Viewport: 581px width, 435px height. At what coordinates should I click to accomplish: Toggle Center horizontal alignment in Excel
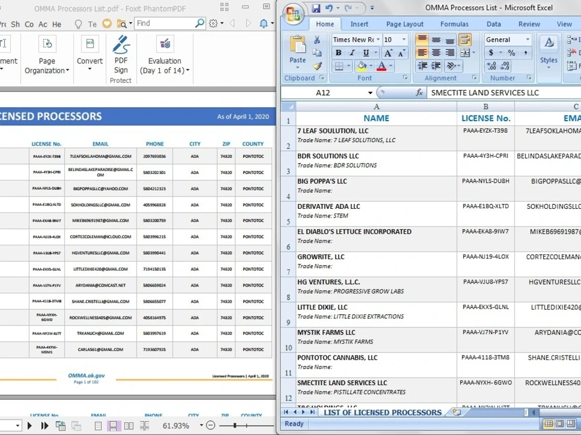pos(436,53)
